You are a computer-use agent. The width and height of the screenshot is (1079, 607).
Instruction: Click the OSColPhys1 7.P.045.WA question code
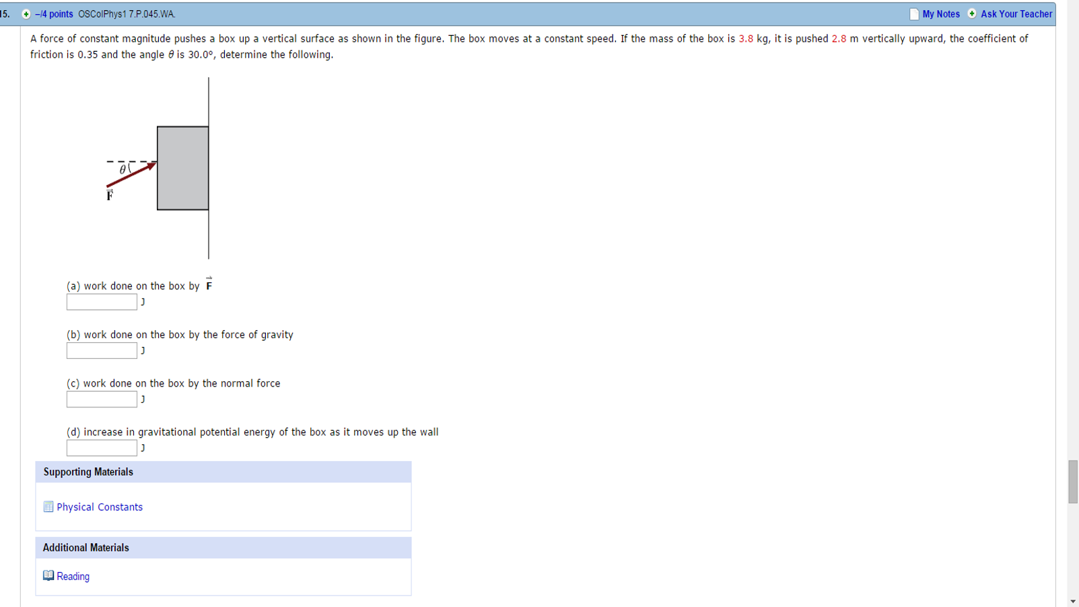127,14
